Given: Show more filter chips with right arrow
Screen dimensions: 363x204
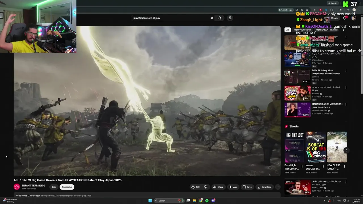Looking at the screenshot, I should [343, 30].
